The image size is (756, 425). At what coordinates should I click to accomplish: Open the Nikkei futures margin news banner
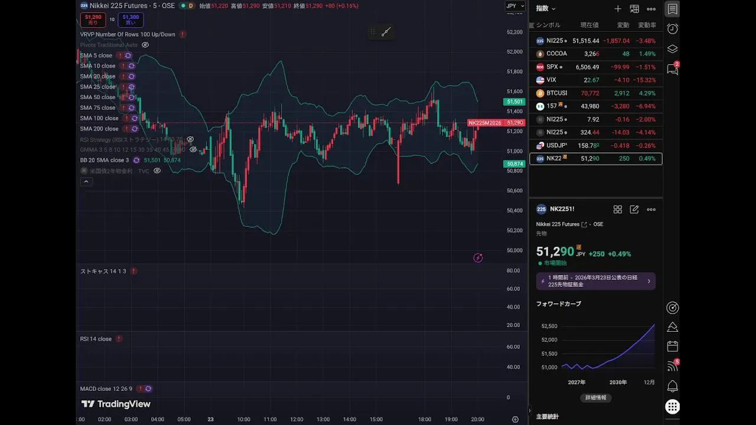point(595,281)
